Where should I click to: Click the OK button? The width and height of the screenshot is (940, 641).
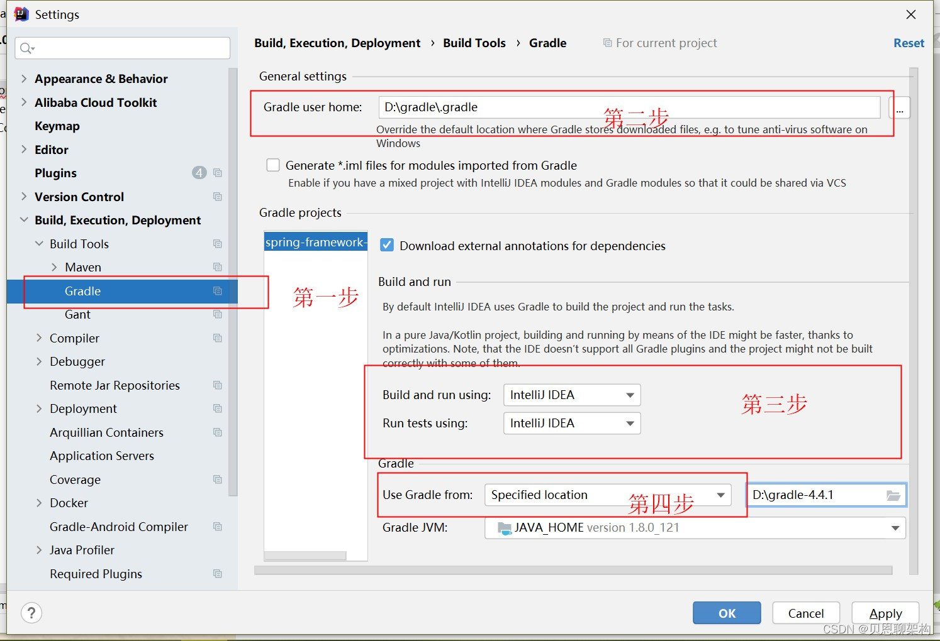pyautogui.click(x=727, y=613)
